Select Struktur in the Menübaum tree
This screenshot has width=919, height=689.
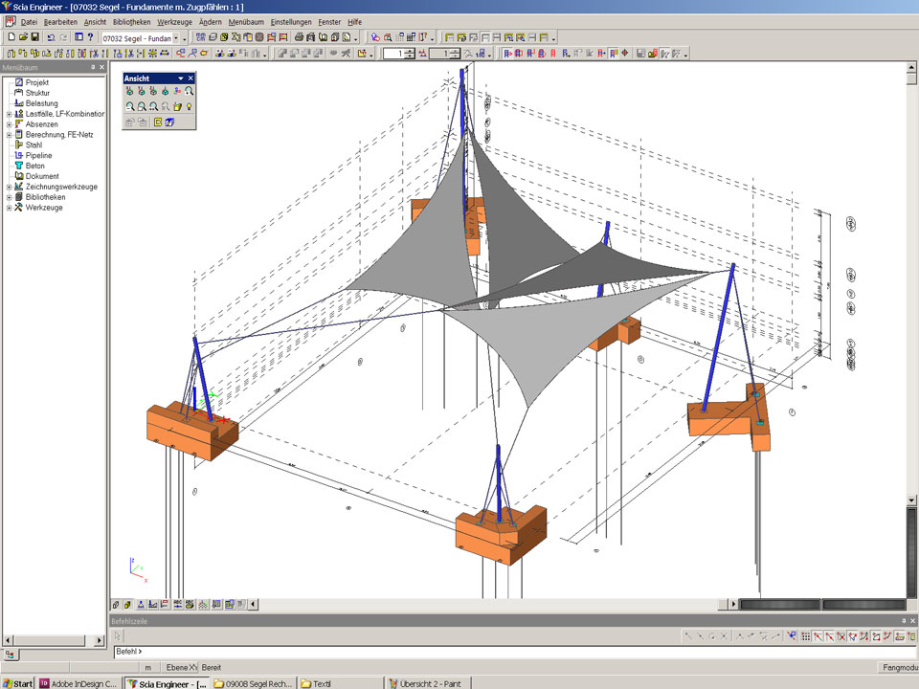(37, 93)
